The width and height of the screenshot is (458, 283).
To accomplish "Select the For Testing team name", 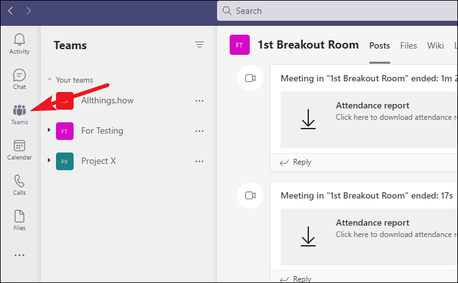I will 102,131.
